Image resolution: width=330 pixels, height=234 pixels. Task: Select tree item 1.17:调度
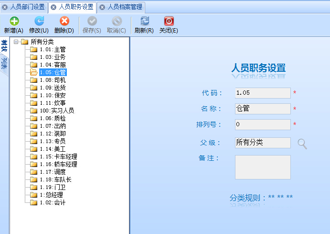(x=53, y=172)
